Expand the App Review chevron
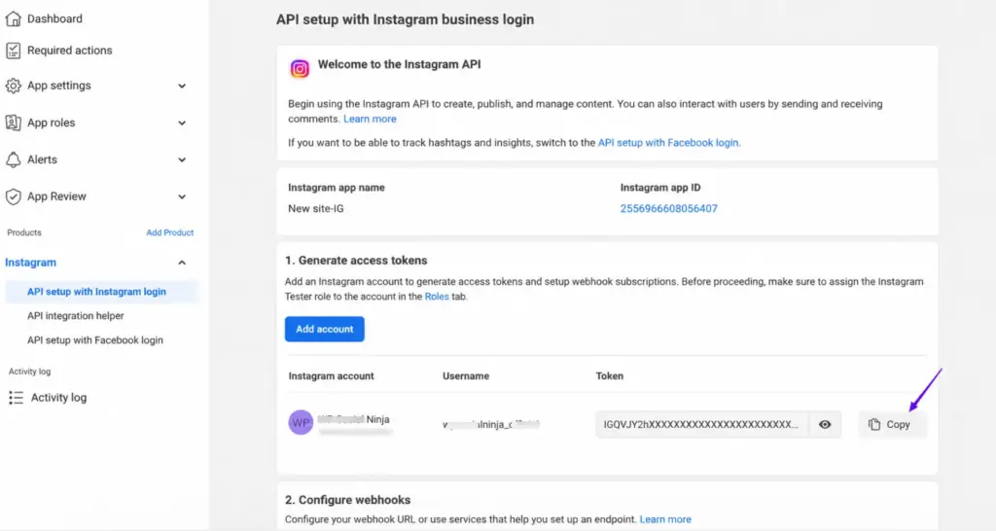This screenshot has height=531, width=996. [x=182, y=196]
